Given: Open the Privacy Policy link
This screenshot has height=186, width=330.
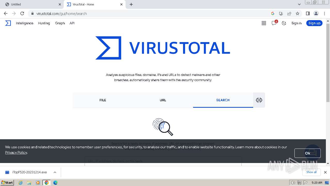Looking at the screenshot, I should (x=16, y=152).
